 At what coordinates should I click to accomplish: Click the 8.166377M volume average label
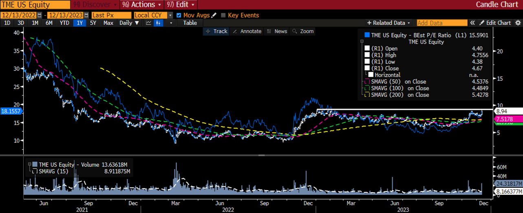coord(509,191)
